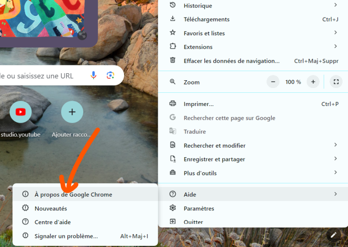Click the 100 % zoom value
Image resolution: width=348 pixels, height=247 pixels.
tap(293, 82)
